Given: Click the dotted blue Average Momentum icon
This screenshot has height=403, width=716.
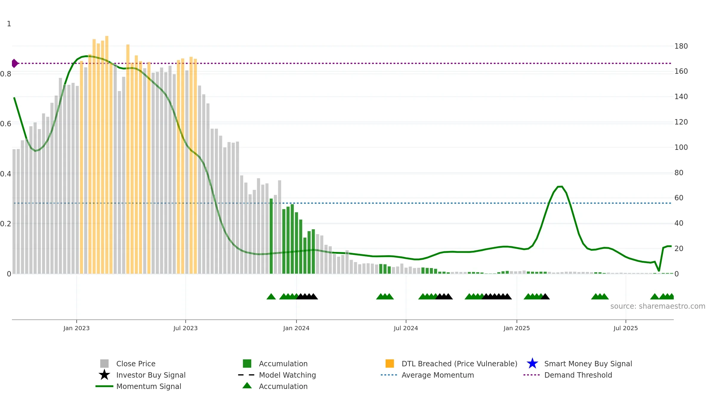Looking at the screenshot, I should 389,375.
